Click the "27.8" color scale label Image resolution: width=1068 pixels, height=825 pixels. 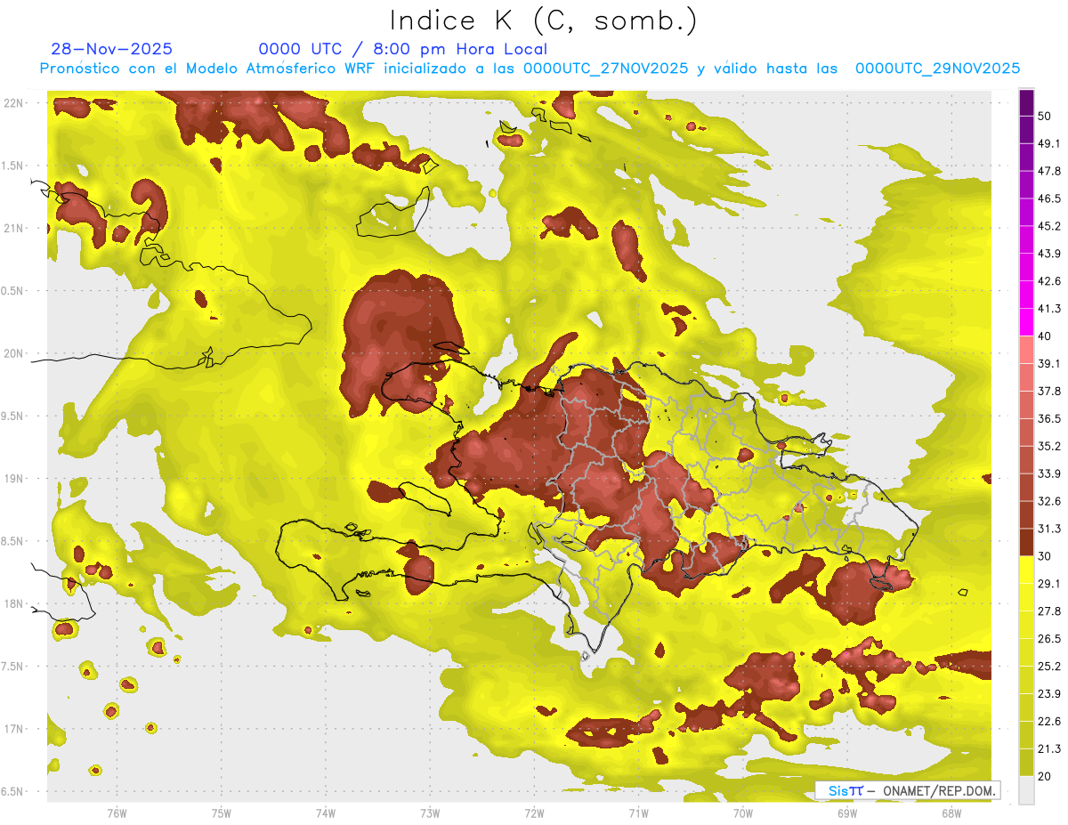(x=1049, y=611)
